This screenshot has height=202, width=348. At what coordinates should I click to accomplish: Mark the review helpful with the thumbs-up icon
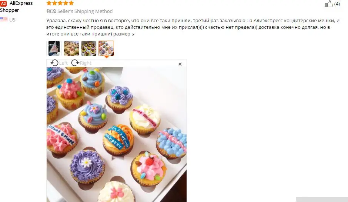tap(329, 4)
